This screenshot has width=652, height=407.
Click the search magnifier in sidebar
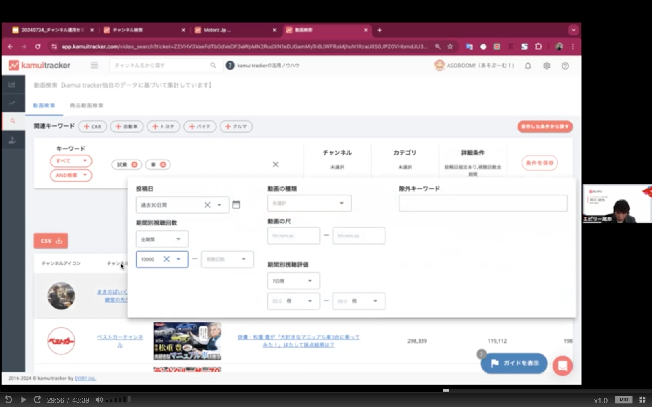tap(13, 121)
